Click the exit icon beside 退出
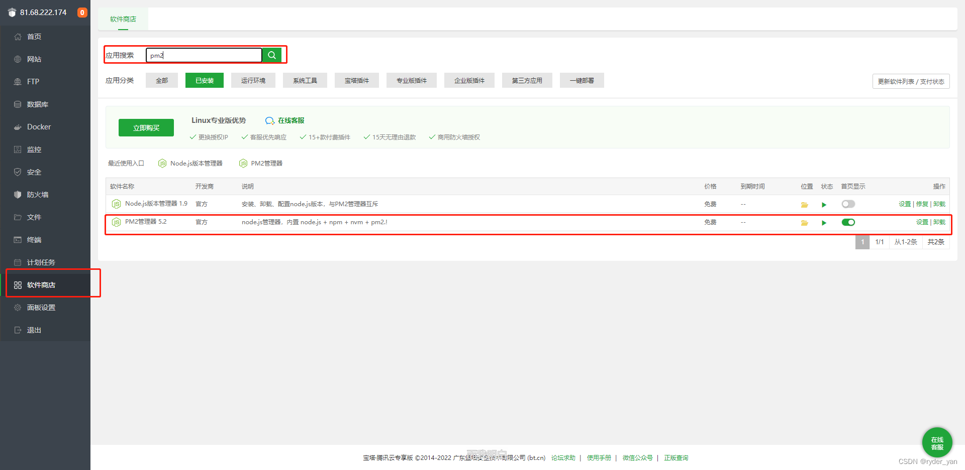The image size is (965, 470). point(18,330)
